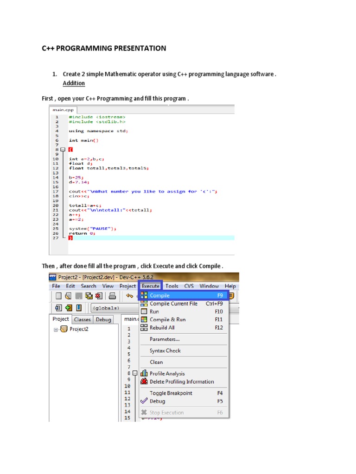Click the Compile menu entry icon
This screenshot has height=474, width=356.
pos(144,295)
